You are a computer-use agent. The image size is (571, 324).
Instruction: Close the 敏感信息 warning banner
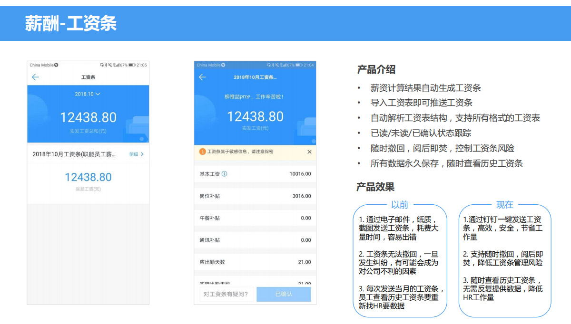click(x=309, y=152)
